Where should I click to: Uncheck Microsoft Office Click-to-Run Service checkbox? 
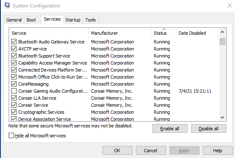(x=14, y=77)
